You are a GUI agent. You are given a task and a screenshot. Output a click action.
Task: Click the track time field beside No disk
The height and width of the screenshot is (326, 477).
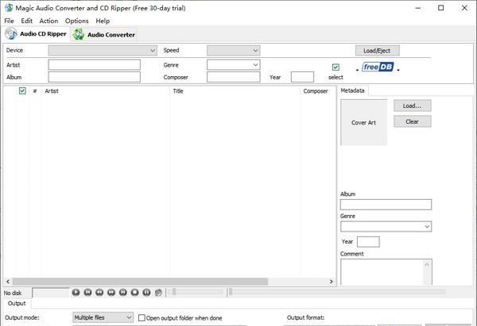coord(51,293)
